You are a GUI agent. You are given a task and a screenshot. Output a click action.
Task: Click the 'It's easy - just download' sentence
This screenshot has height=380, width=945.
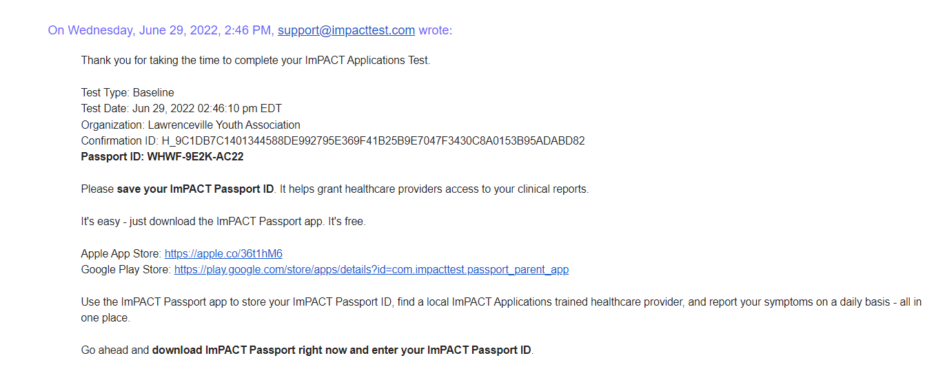coord(223,222)
